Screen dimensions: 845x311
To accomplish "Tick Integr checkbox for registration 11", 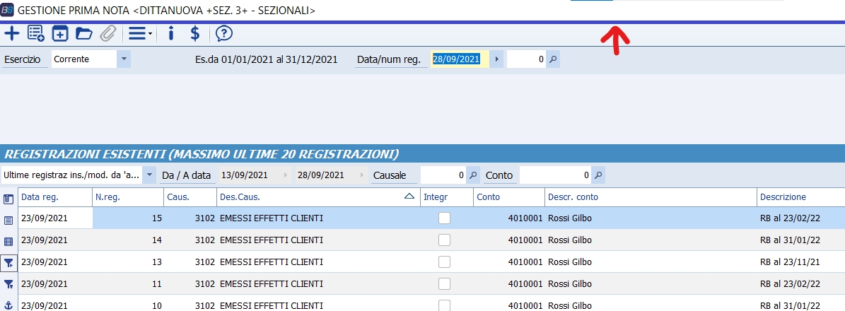I will pyautogui.click(x=444, y=283).
